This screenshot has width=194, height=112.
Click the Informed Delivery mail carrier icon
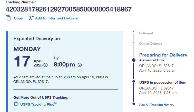coord(31,18)
